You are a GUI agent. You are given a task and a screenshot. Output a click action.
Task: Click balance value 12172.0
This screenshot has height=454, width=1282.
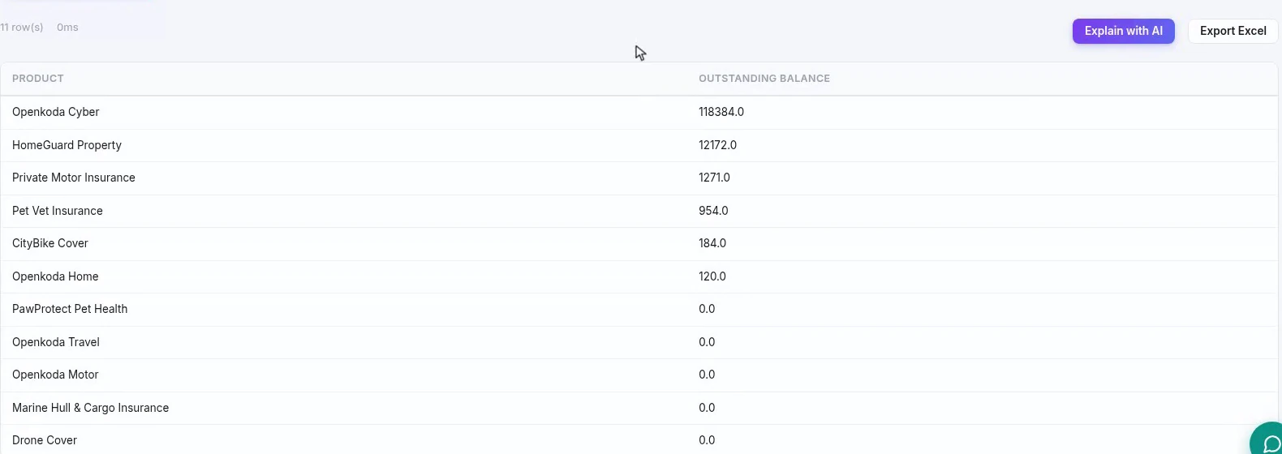coord(718,145)
